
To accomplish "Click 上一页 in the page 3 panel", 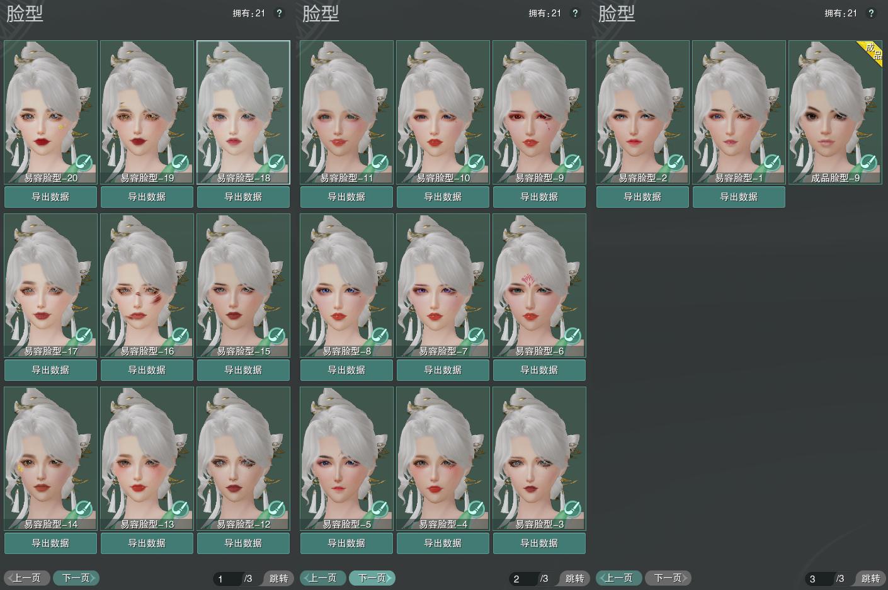I will point(619,578).
